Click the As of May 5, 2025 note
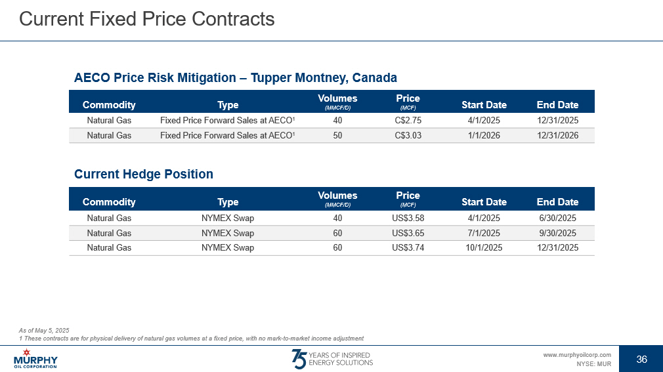This screenshot has width=663, height=372. point(44,330)
